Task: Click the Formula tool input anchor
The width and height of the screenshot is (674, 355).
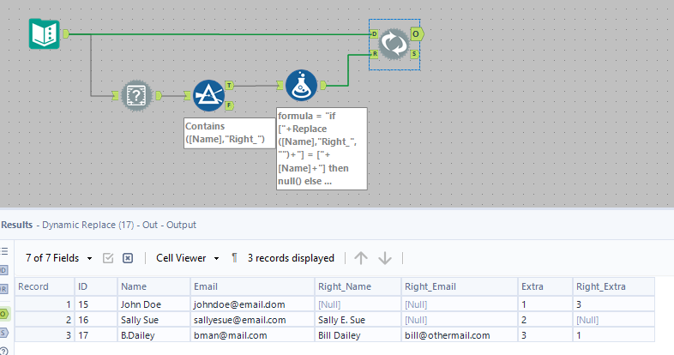Action: (280, 86)
